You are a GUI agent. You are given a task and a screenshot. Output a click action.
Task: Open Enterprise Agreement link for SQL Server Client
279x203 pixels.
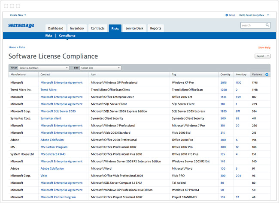pyautogui.click(x=61, y=104)
